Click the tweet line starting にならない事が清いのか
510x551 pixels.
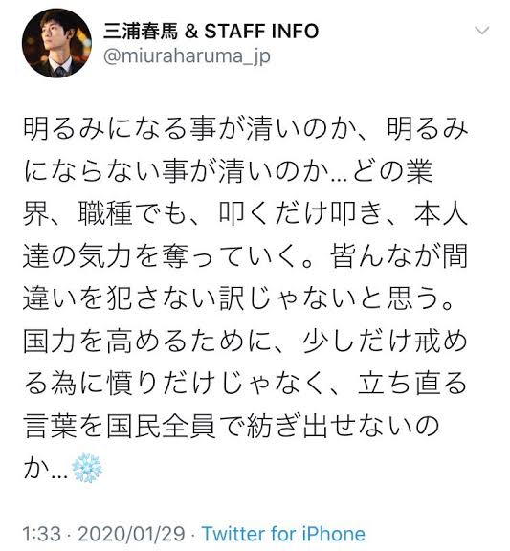228,171
